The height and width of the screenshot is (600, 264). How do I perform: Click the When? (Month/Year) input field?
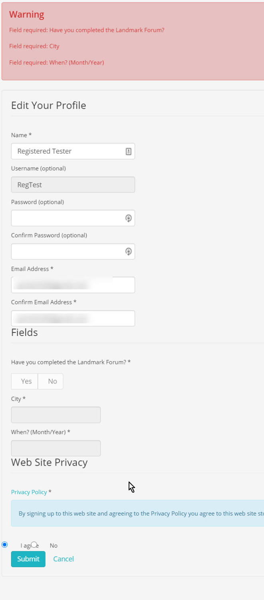pyautogui.click(x=56, y=448)
